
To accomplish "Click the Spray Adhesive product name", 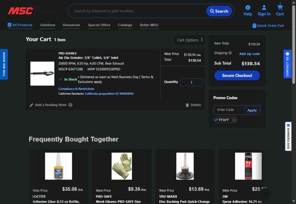I will tap(242, 202).
